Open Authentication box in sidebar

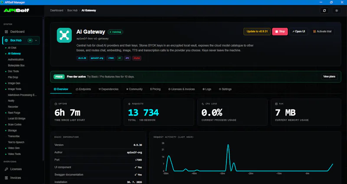point(16,59)
